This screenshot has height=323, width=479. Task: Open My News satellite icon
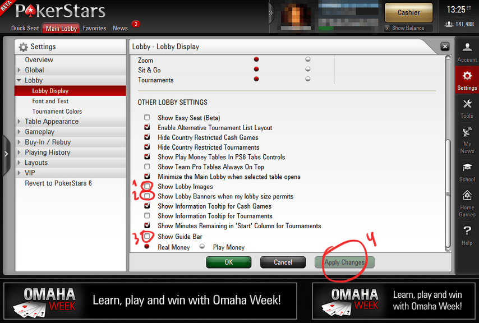click(x=467, y=132)
